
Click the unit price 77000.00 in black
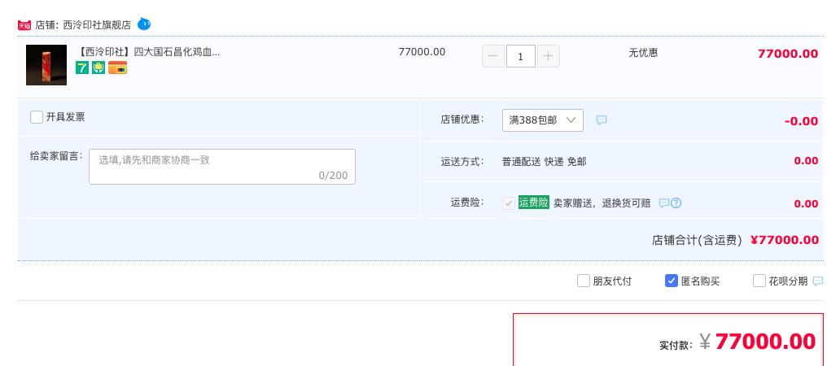(422, 52)
